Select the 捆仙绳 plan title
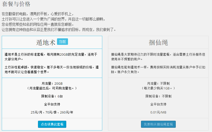This screenshot has width=212, height=132. [x=158, y=42]
